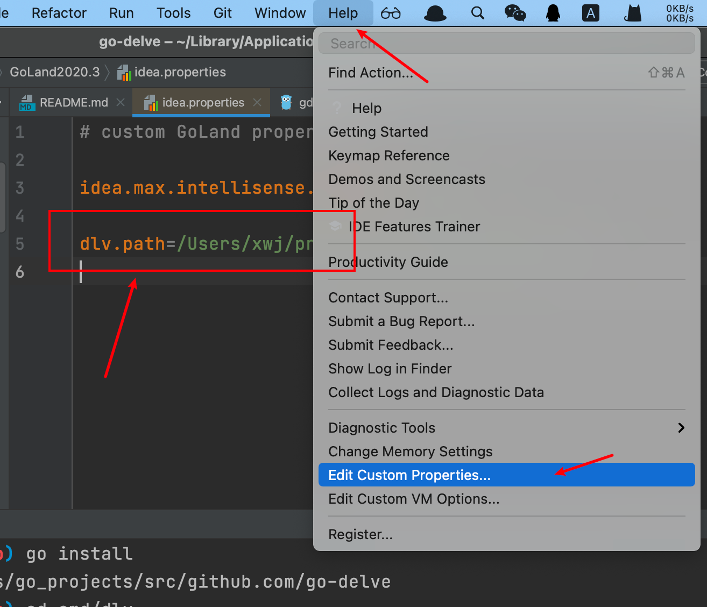The width and height of the screenshot is (707, 607).
Task: Open the WeChat menu bar icon
Action: (515, 13)
